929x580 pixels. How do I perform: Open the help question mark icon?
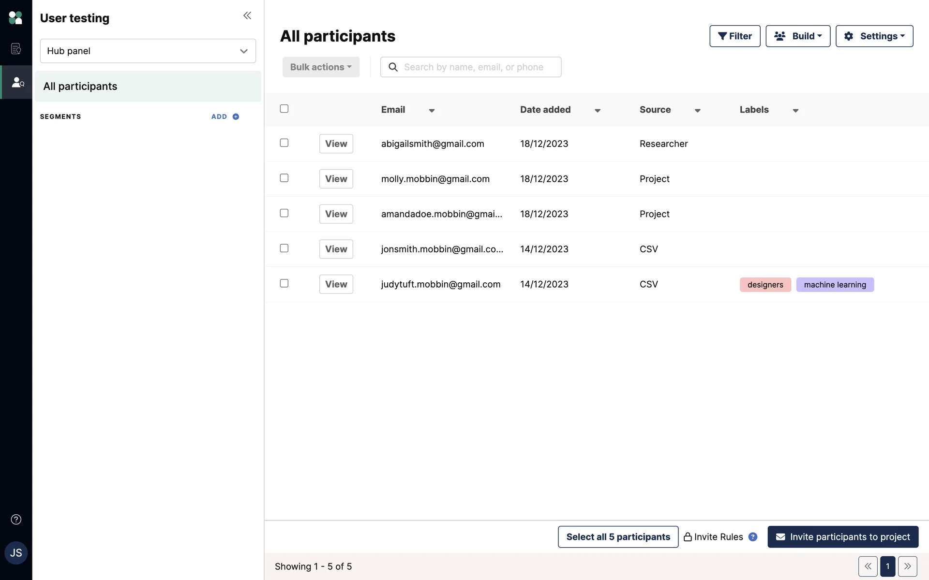[x=16, y=519]
